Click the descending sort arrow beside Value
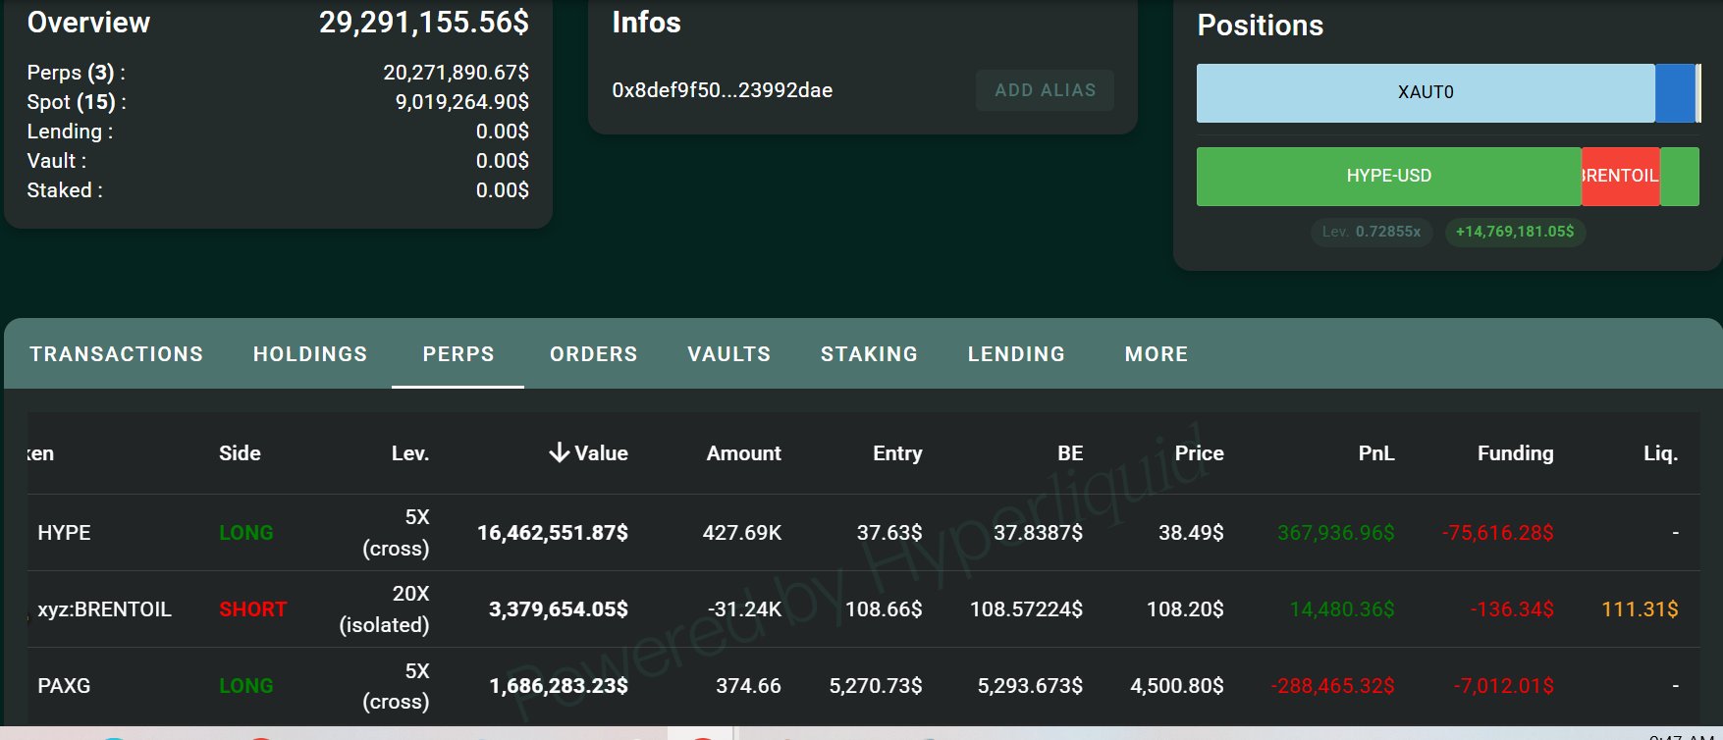This screenshot has height=740, width=1723. 559,452
